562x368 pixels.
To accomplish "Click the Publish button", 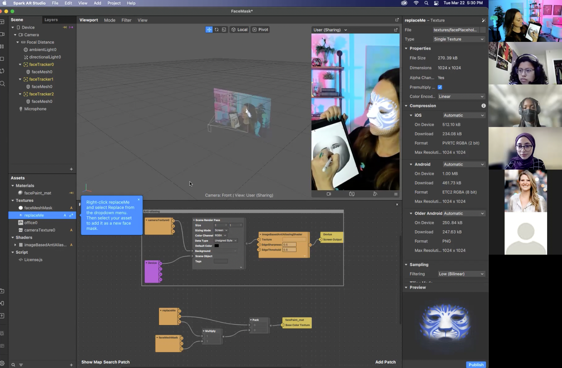I will coord(476,365).
